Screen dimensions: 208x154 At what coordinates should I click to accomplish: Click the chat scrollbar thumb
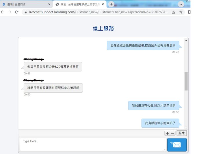pos(186,81)
